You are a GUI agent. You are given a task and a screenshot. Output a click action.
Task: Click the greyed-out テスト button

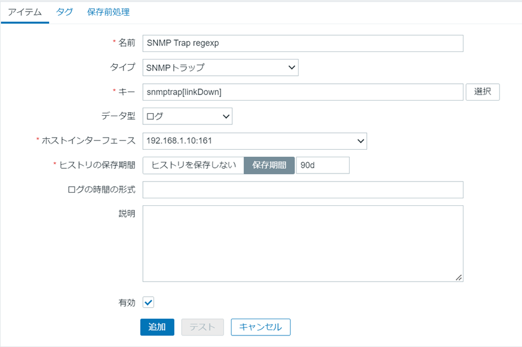(x=203, y=327)
